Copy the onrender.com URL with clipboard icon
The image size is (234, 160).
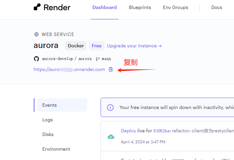[x=111, y=69]
